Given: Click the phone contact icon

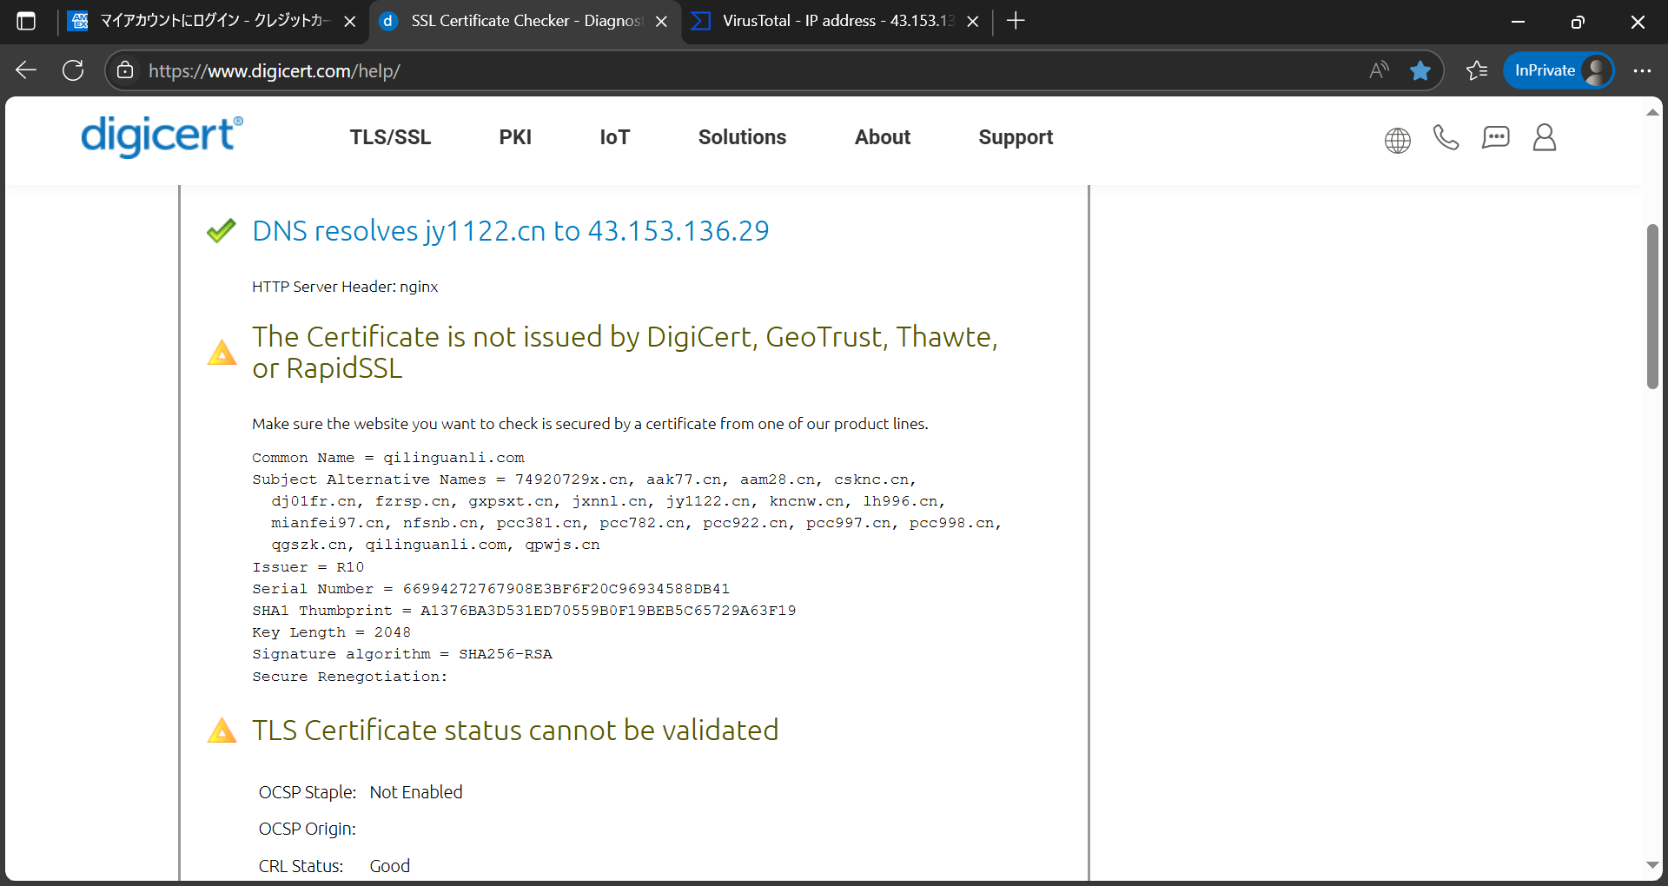Looking at the screenshot, I should tap(1446, 137).
